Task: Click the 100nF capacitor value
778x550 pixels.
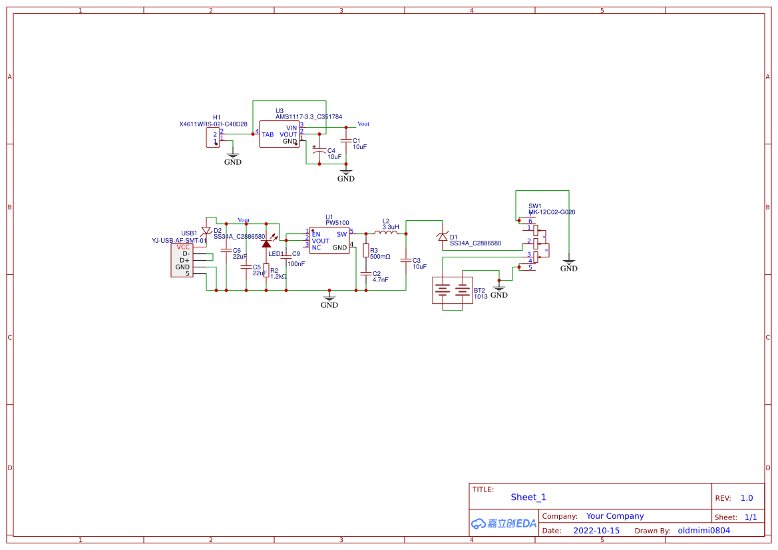Action: [296, 264]
